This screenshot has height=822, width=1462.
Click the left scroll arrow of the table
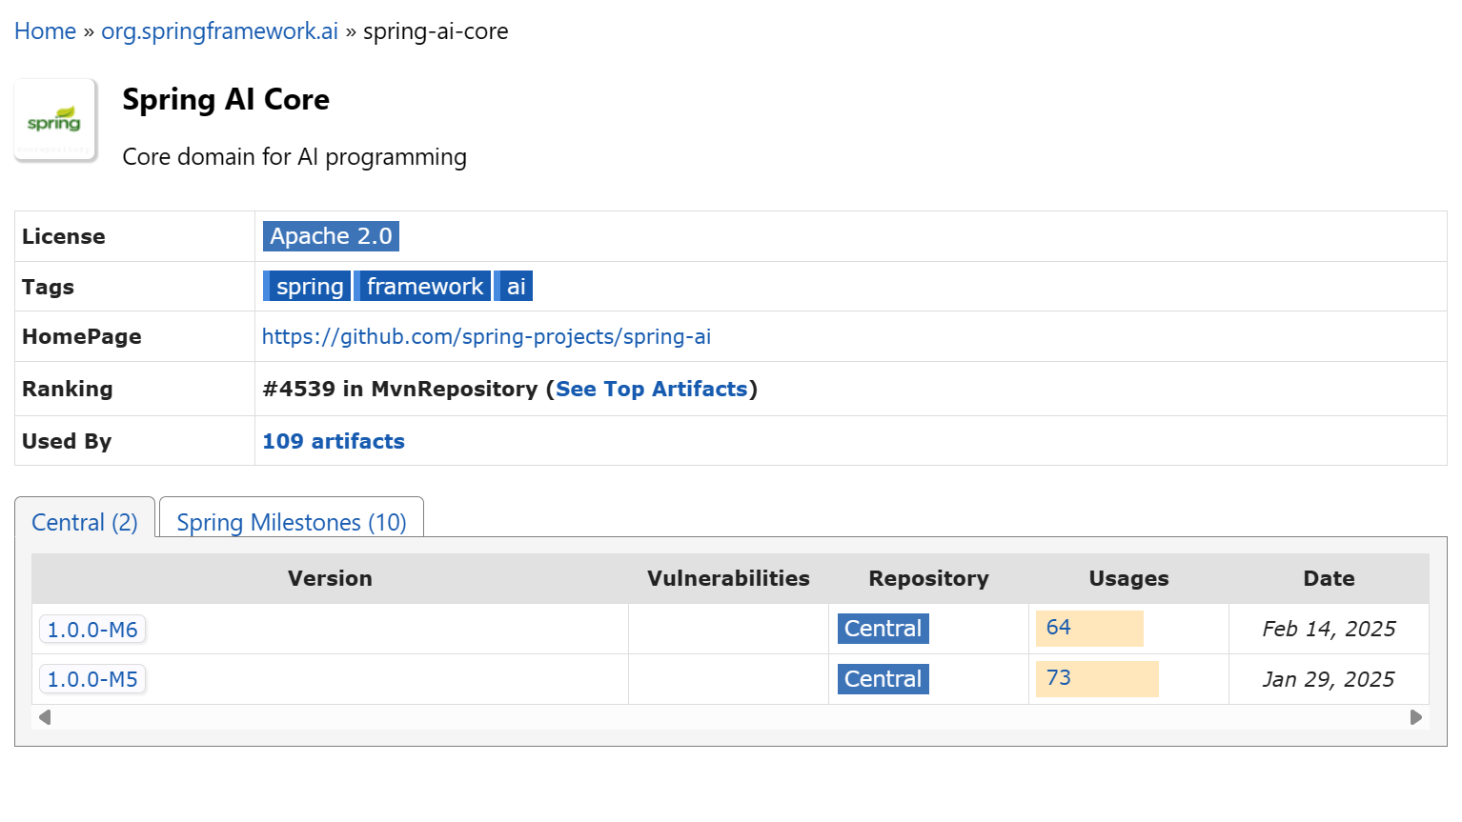click(45, 717)
